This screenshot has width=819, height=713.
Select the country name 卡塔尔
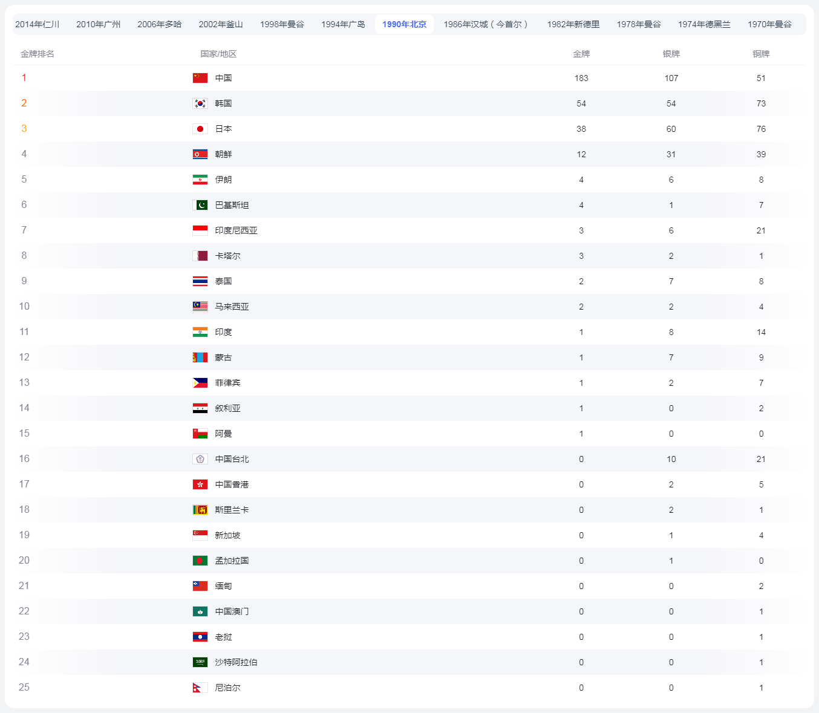(228, 256)
